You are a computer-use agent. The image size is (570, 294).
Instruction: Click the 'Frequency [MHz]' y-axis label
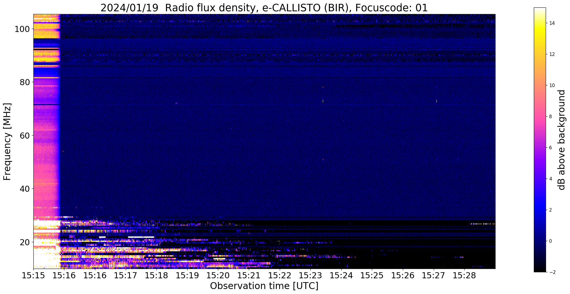[x=7, y=142]
